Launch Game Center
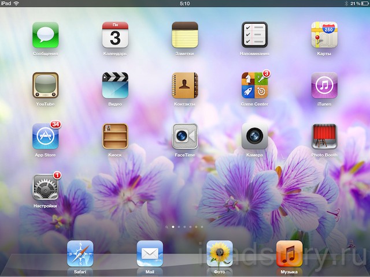 coord(254,85)
